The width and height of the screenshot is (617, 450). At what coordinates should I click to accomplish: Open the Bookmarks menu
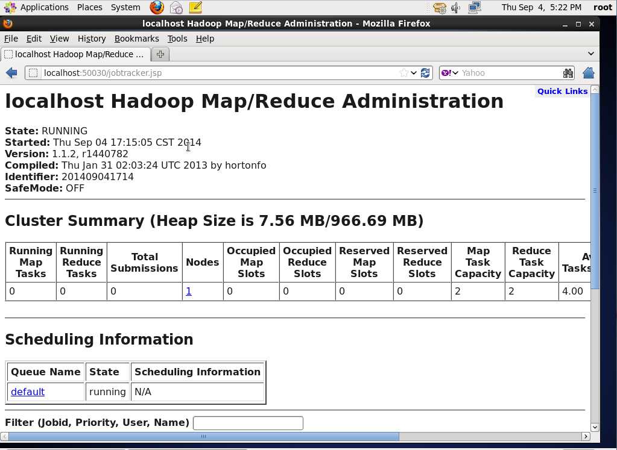point(136,39)
